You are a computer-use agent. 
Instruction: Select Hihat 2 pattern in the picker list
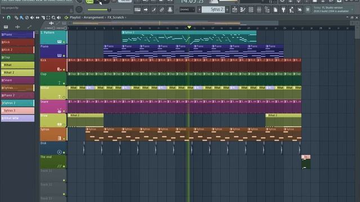point(17,72)
